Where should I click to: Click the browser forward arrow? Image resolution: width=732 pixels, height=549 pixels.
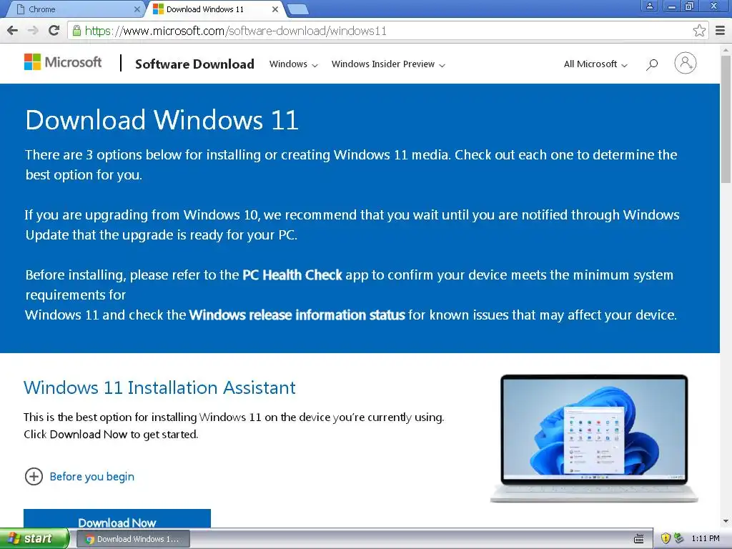click(33, 31)
